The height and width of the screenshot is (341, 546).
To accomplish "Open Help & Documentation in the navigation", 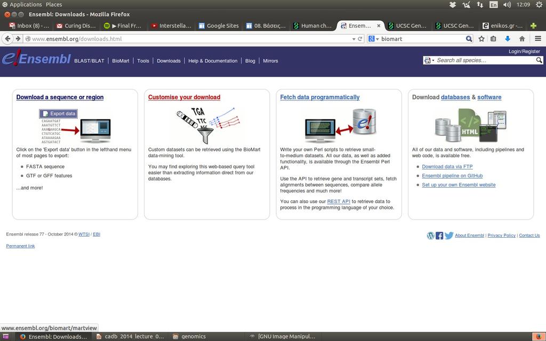I will click(x=213, y=61).
